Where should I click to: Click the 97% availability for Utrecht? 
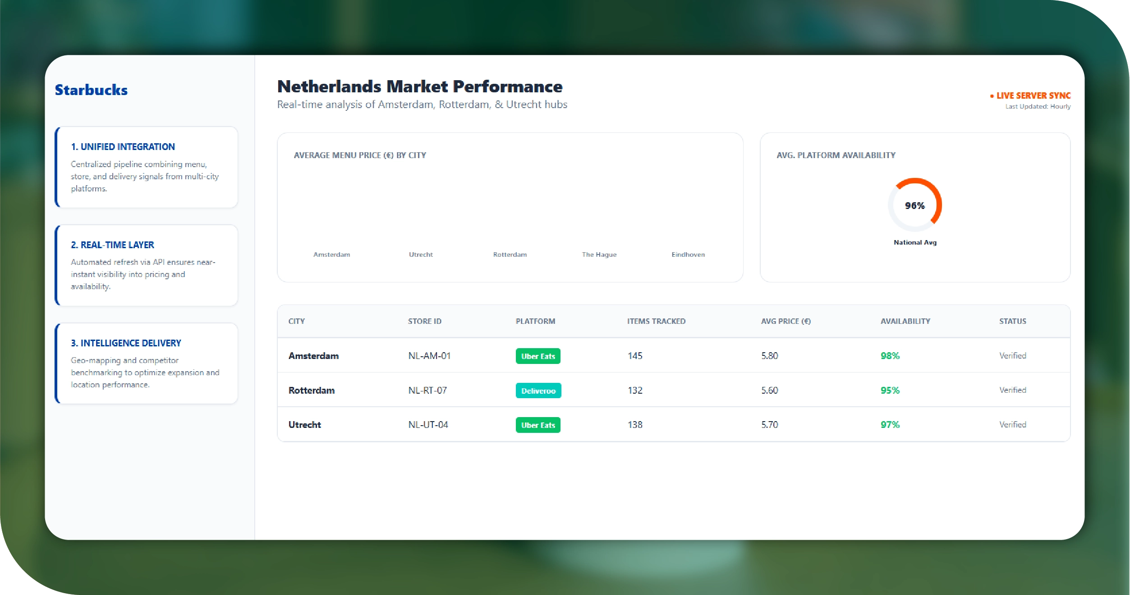click(890, 425)
